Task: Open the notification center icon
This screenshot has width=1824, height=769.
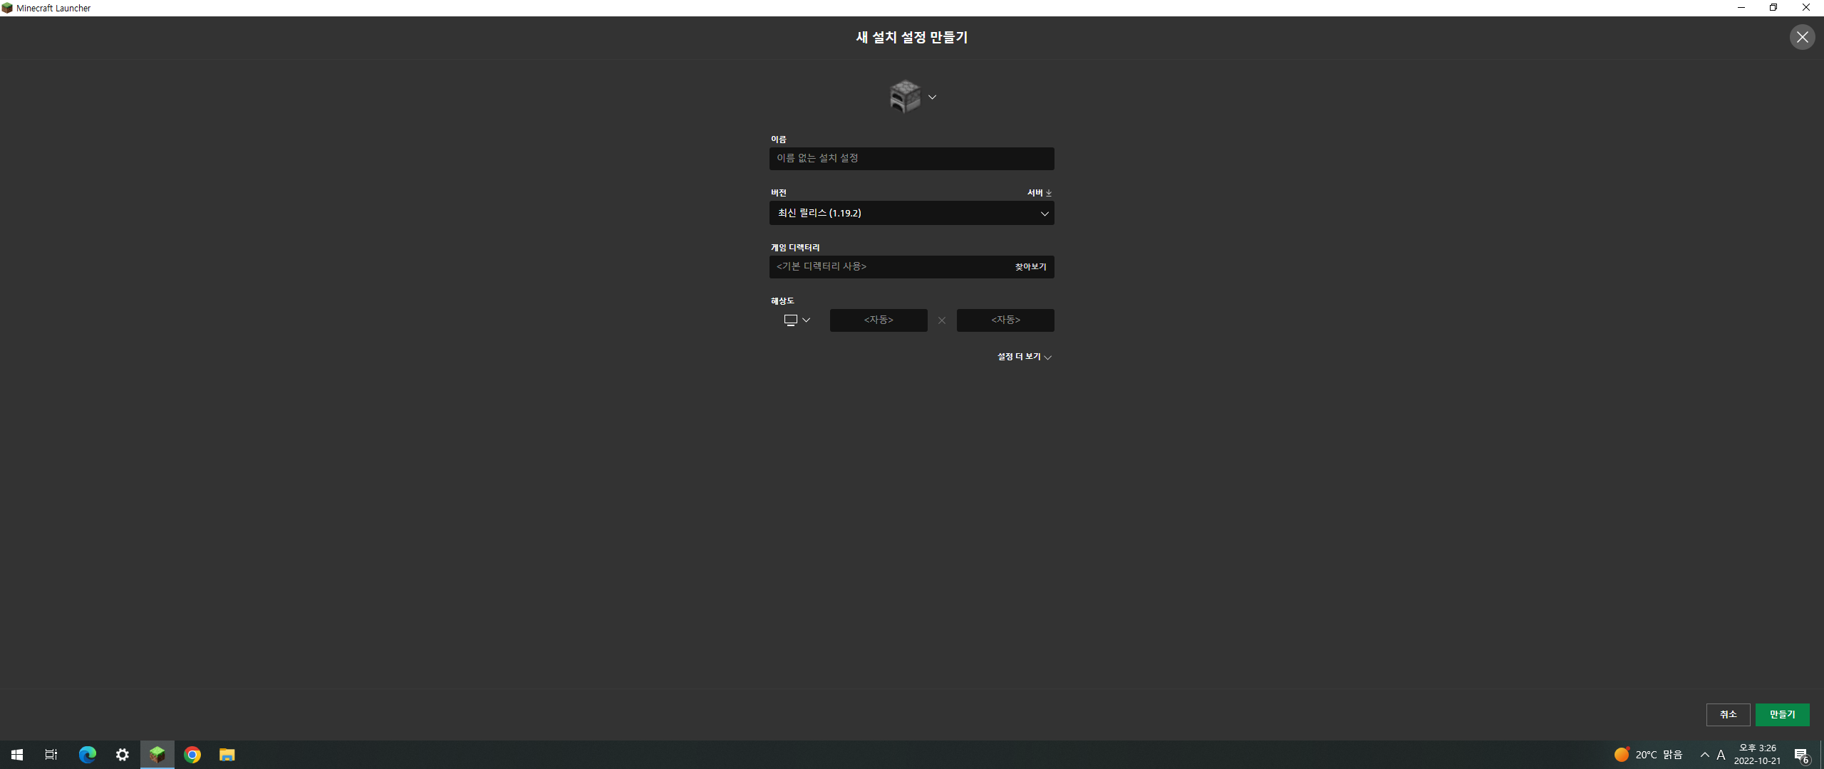Action: click(1801, 755)
